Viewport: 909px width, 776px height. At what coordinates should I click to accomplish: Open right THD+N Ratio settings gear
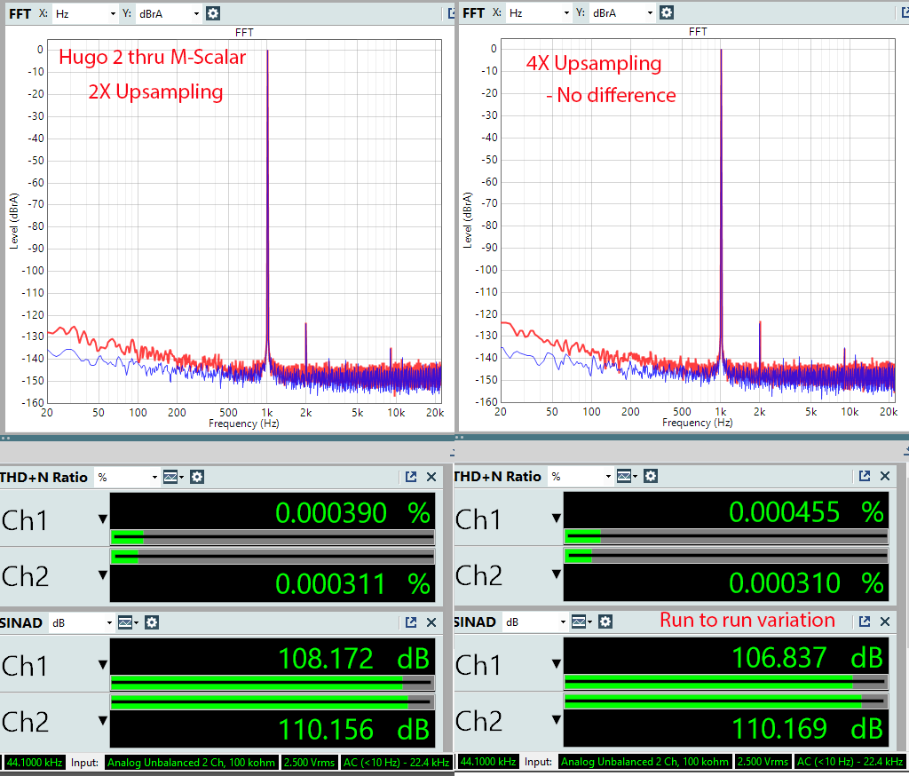coord(651,476)
